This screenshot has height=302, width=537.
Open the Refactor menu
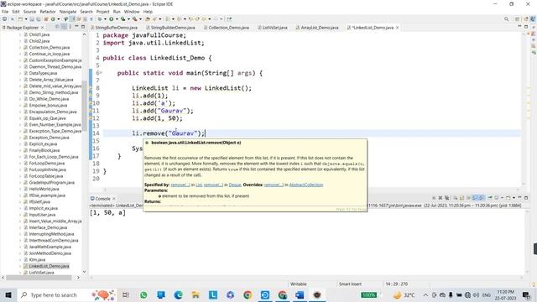tap(48, 12)
